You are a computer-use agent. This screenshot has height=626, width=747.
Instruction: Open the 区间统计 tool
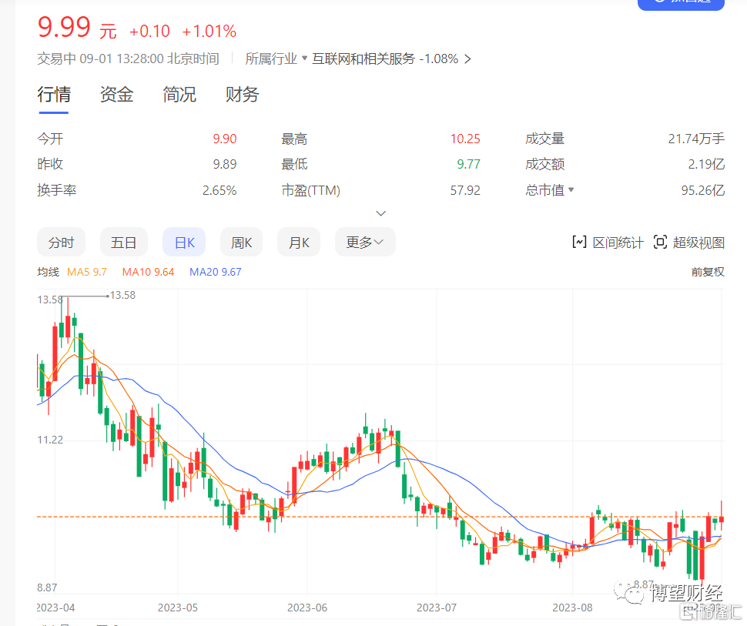(x=608, y=243)
